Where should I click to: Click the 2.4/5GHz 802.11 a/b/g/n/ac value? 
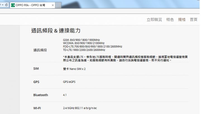(x=80, y=108)
